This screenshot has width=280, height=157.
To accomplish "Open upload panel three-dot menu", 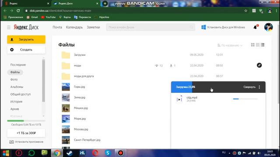I will (x=259, y=87).
